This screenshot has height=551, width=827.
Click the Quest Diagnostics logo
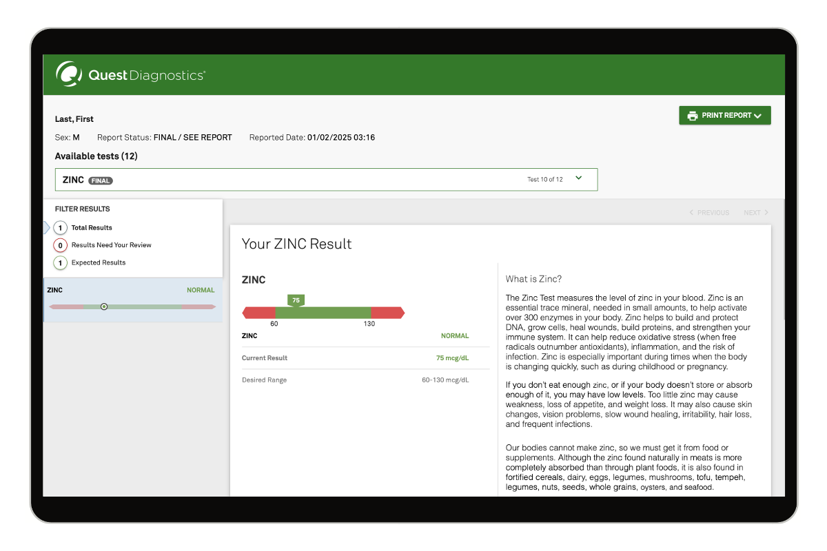(130, 74)
